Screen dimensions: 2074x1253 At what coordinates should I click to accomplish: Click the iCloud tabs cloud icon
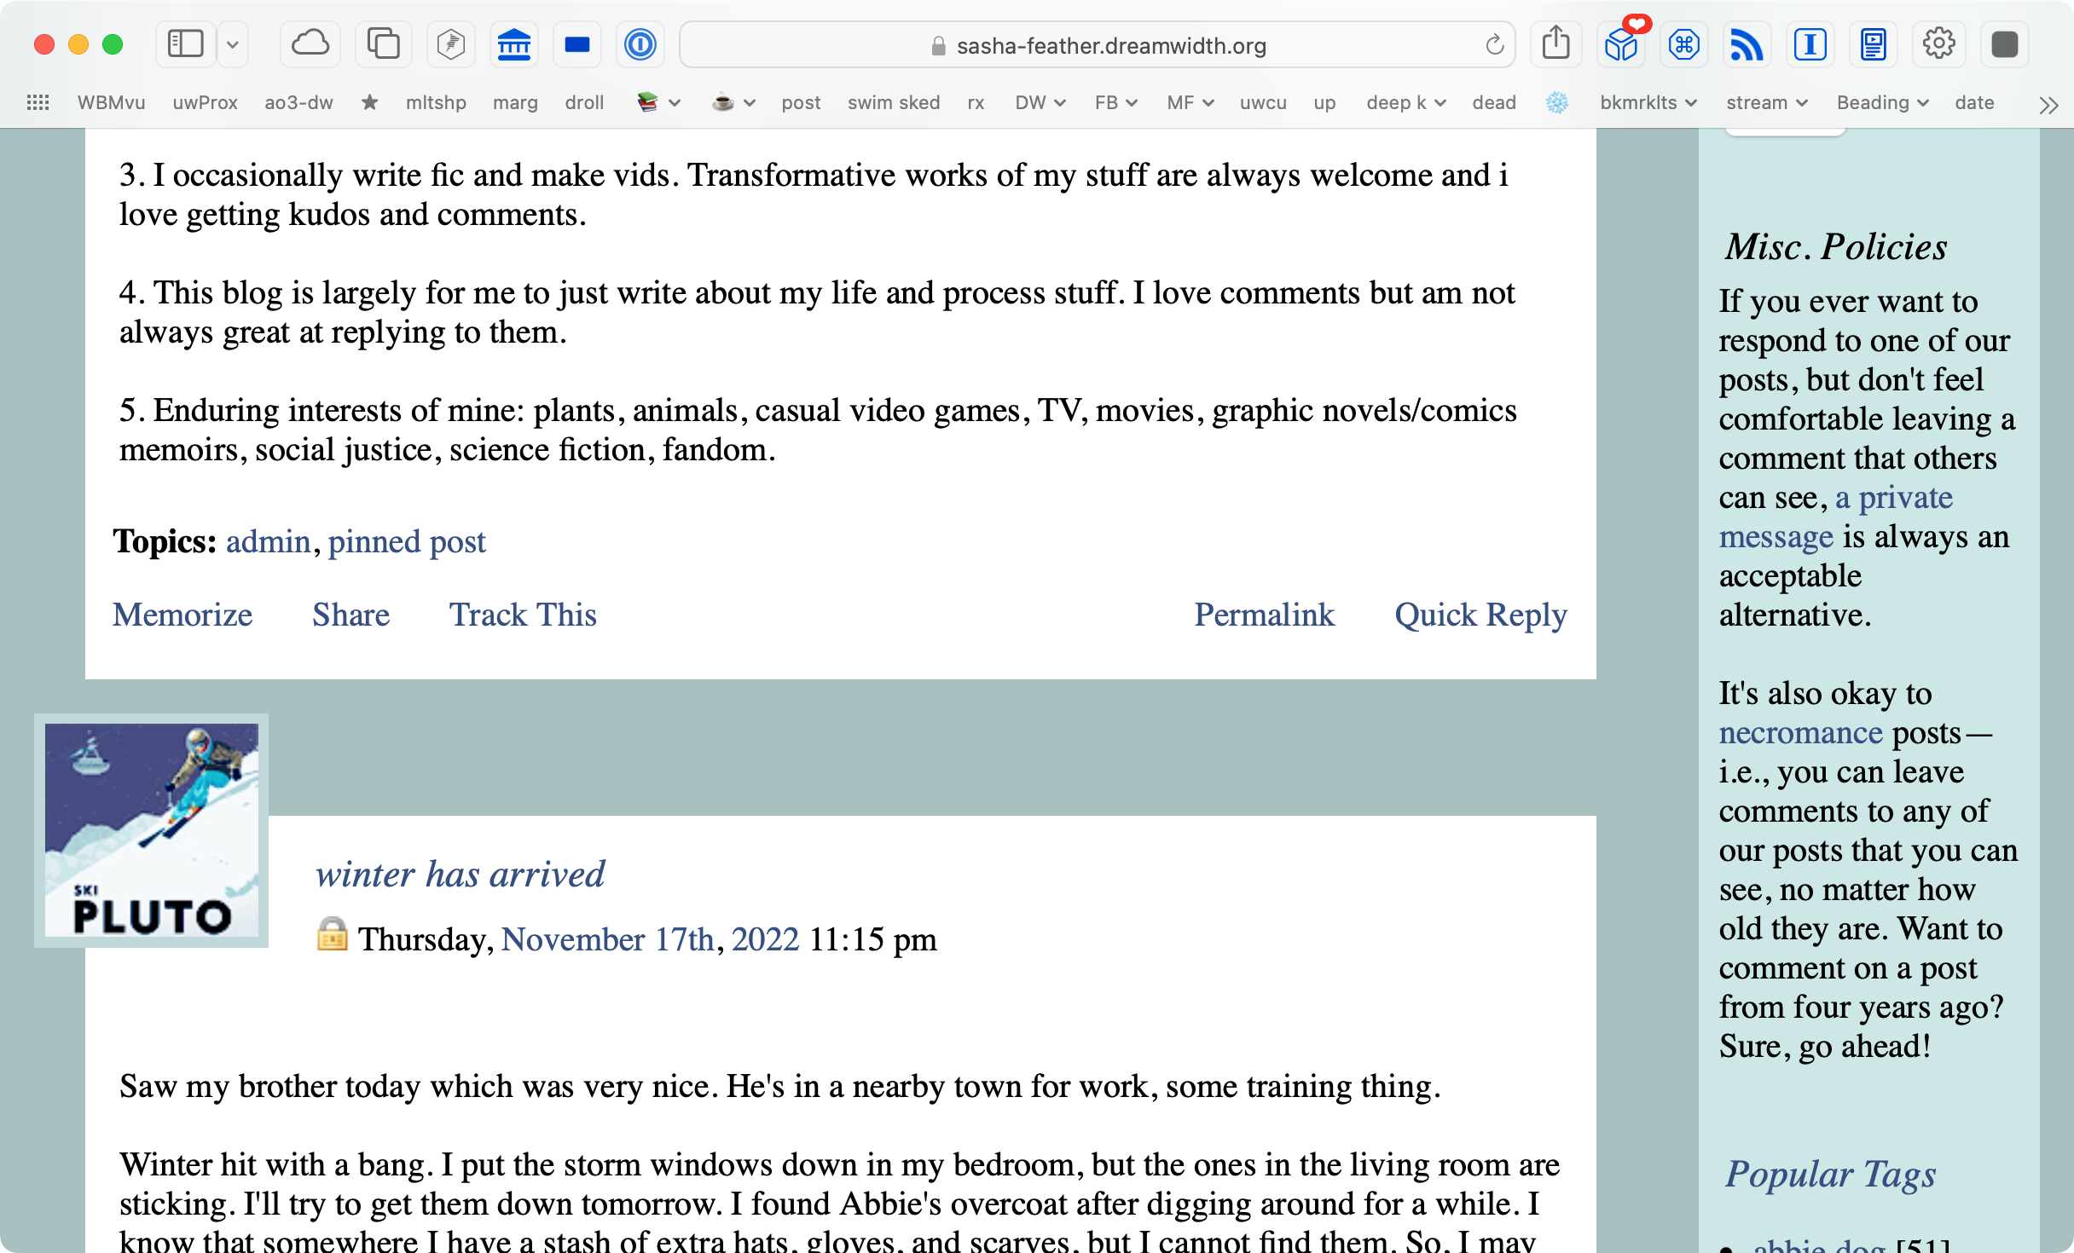point(310,44)
